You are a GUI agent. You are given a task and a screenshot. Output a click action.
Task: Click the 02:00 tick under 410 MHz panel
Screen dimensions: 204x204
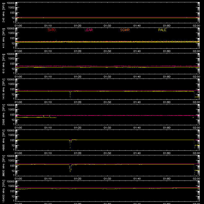(x=196, y=51)
